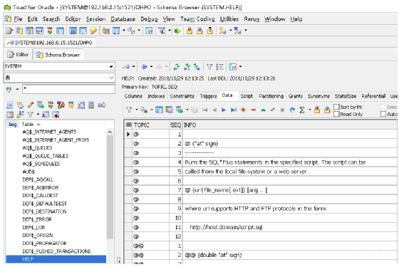399x267 pixels.
Task: Select the DEF$_ORIGIN table
Action: point(38,235)
